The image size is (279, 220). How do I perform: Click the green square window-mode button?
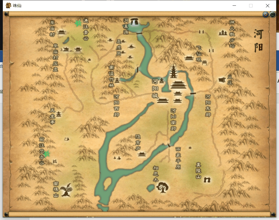point(272,15)
